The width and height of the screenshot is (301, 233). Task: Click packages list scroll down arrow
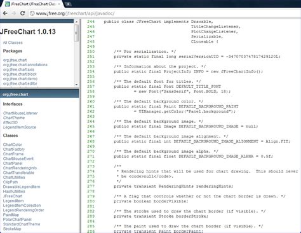tap(76, 85)
